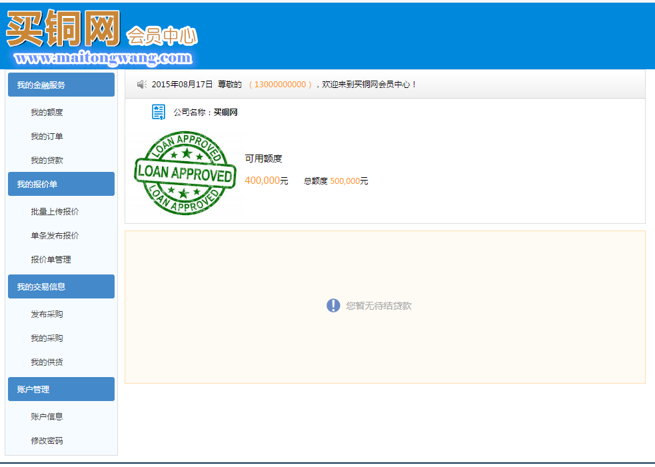The height and width of the screenshot is (467, 655).
Task: Select 批量上传报价
Action: 55,212
